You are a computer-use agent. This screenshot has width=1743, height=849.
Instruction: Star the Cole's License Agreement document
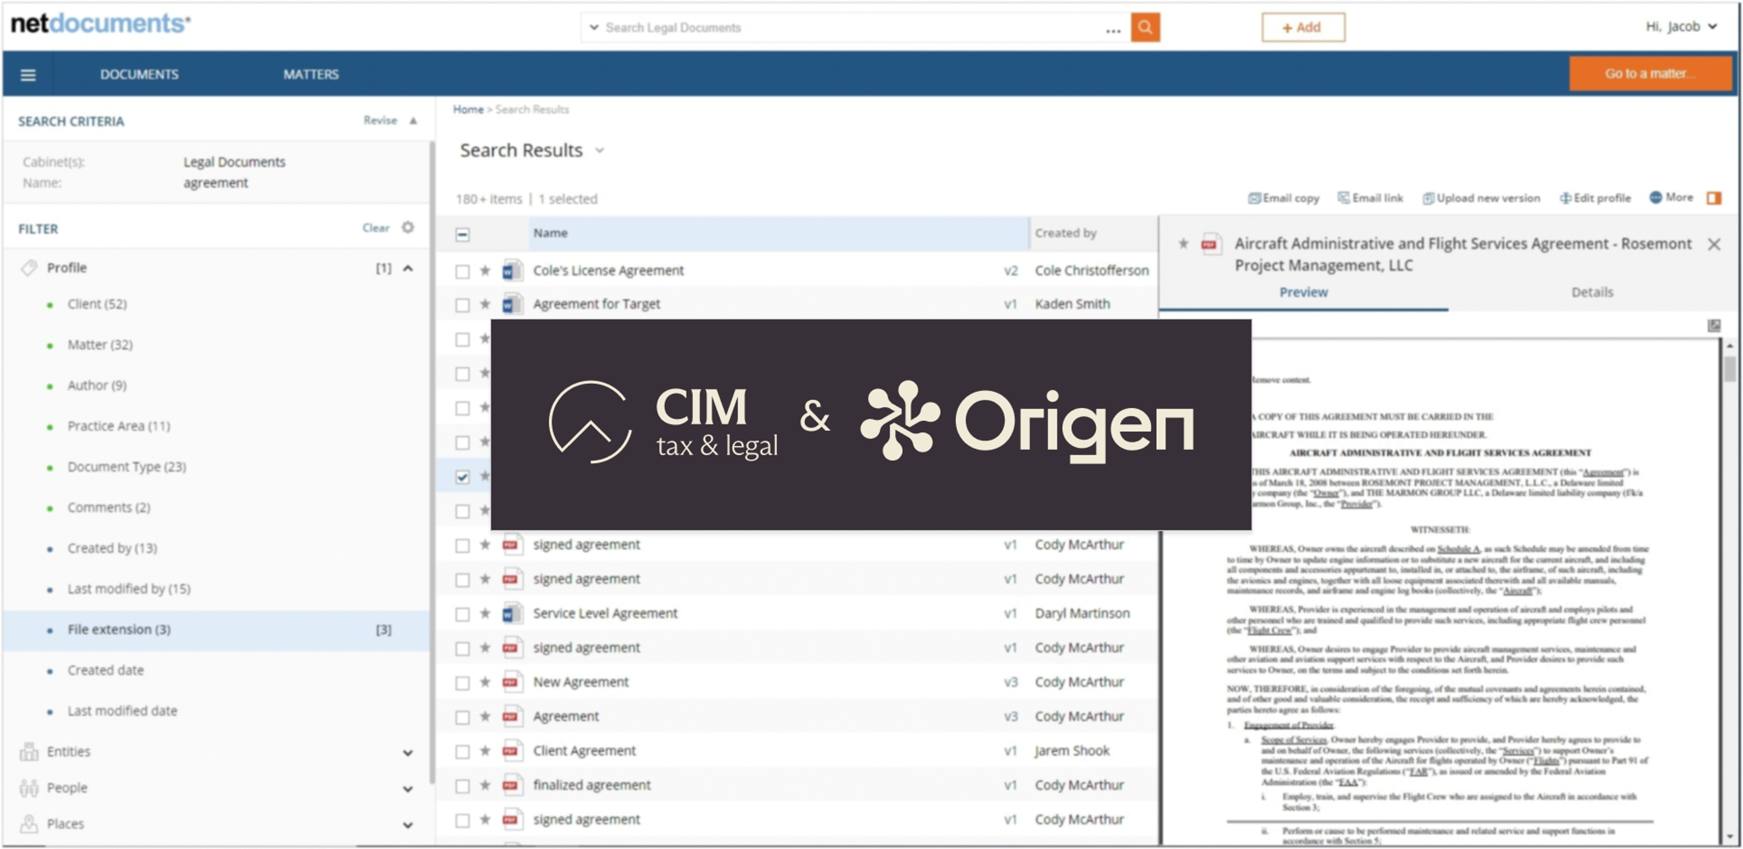point(485,271)
